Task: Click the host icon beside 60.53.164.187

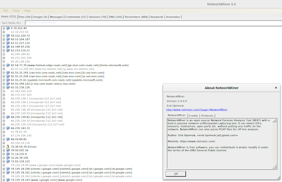Action: (x=8, y=39)
